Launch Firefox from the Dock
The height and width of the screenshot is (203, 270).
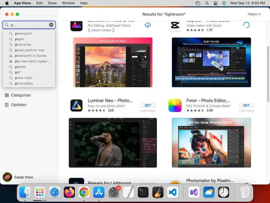(69, 192)
